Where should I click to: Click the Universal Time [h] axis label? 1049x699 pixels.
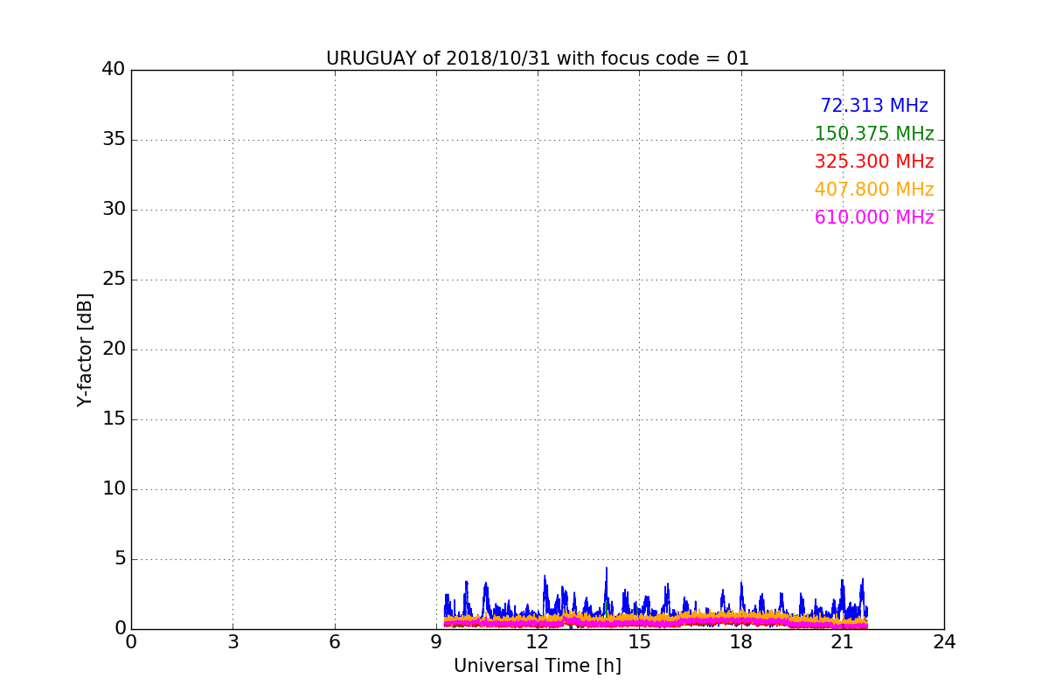pos(538,666)
